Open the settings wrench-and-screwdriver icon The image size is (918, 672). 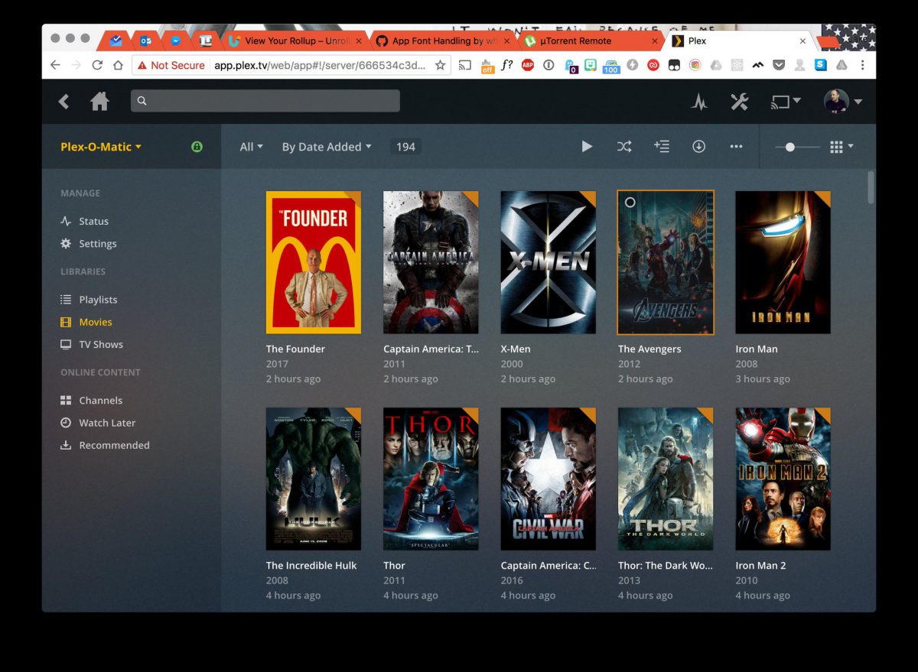pyautogui.click(x=739, y=101)
